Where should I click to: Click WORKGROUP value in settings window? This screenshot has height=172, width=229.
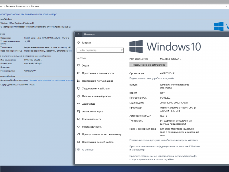click(x=167, y=73)
